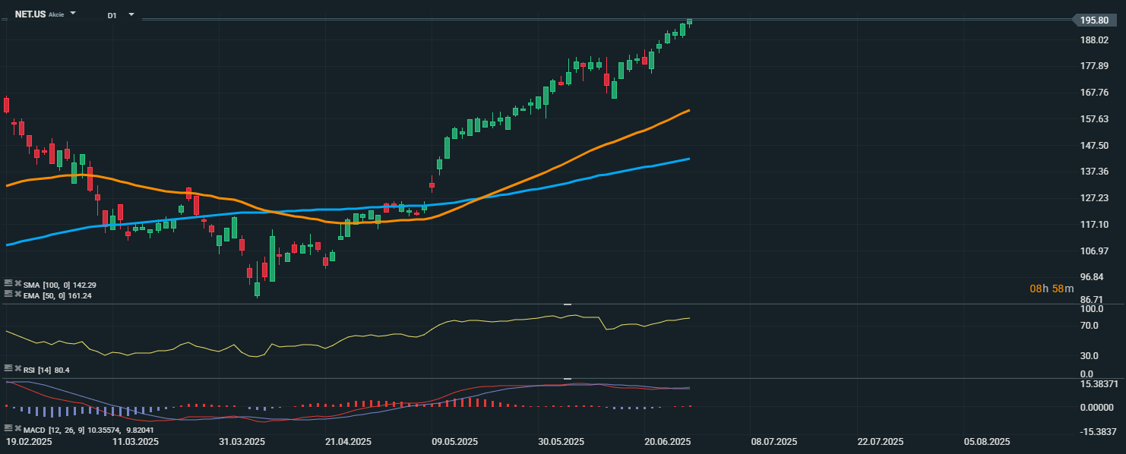This screenshot has width=1126, height=454.
Task: Click the NET.US symbol name
Action: coord(30,14)
